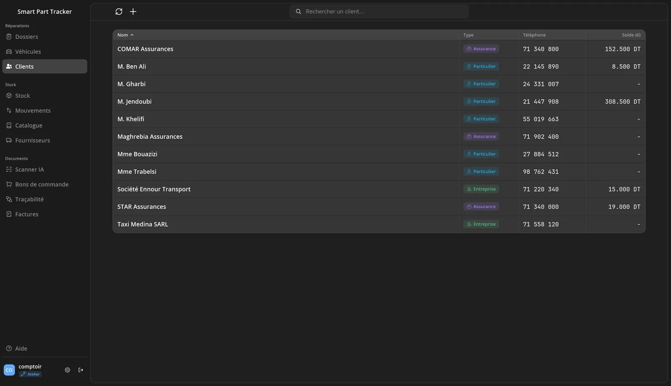Select the M. Jendoubi client row
The height and width of the screenshot is (386, 671).
tap(379, 102)
